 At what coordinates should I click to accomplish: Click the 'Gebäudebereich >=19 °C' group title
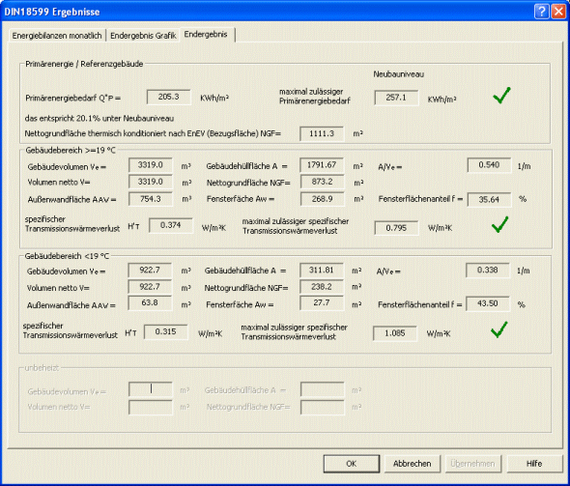point(71,151)
